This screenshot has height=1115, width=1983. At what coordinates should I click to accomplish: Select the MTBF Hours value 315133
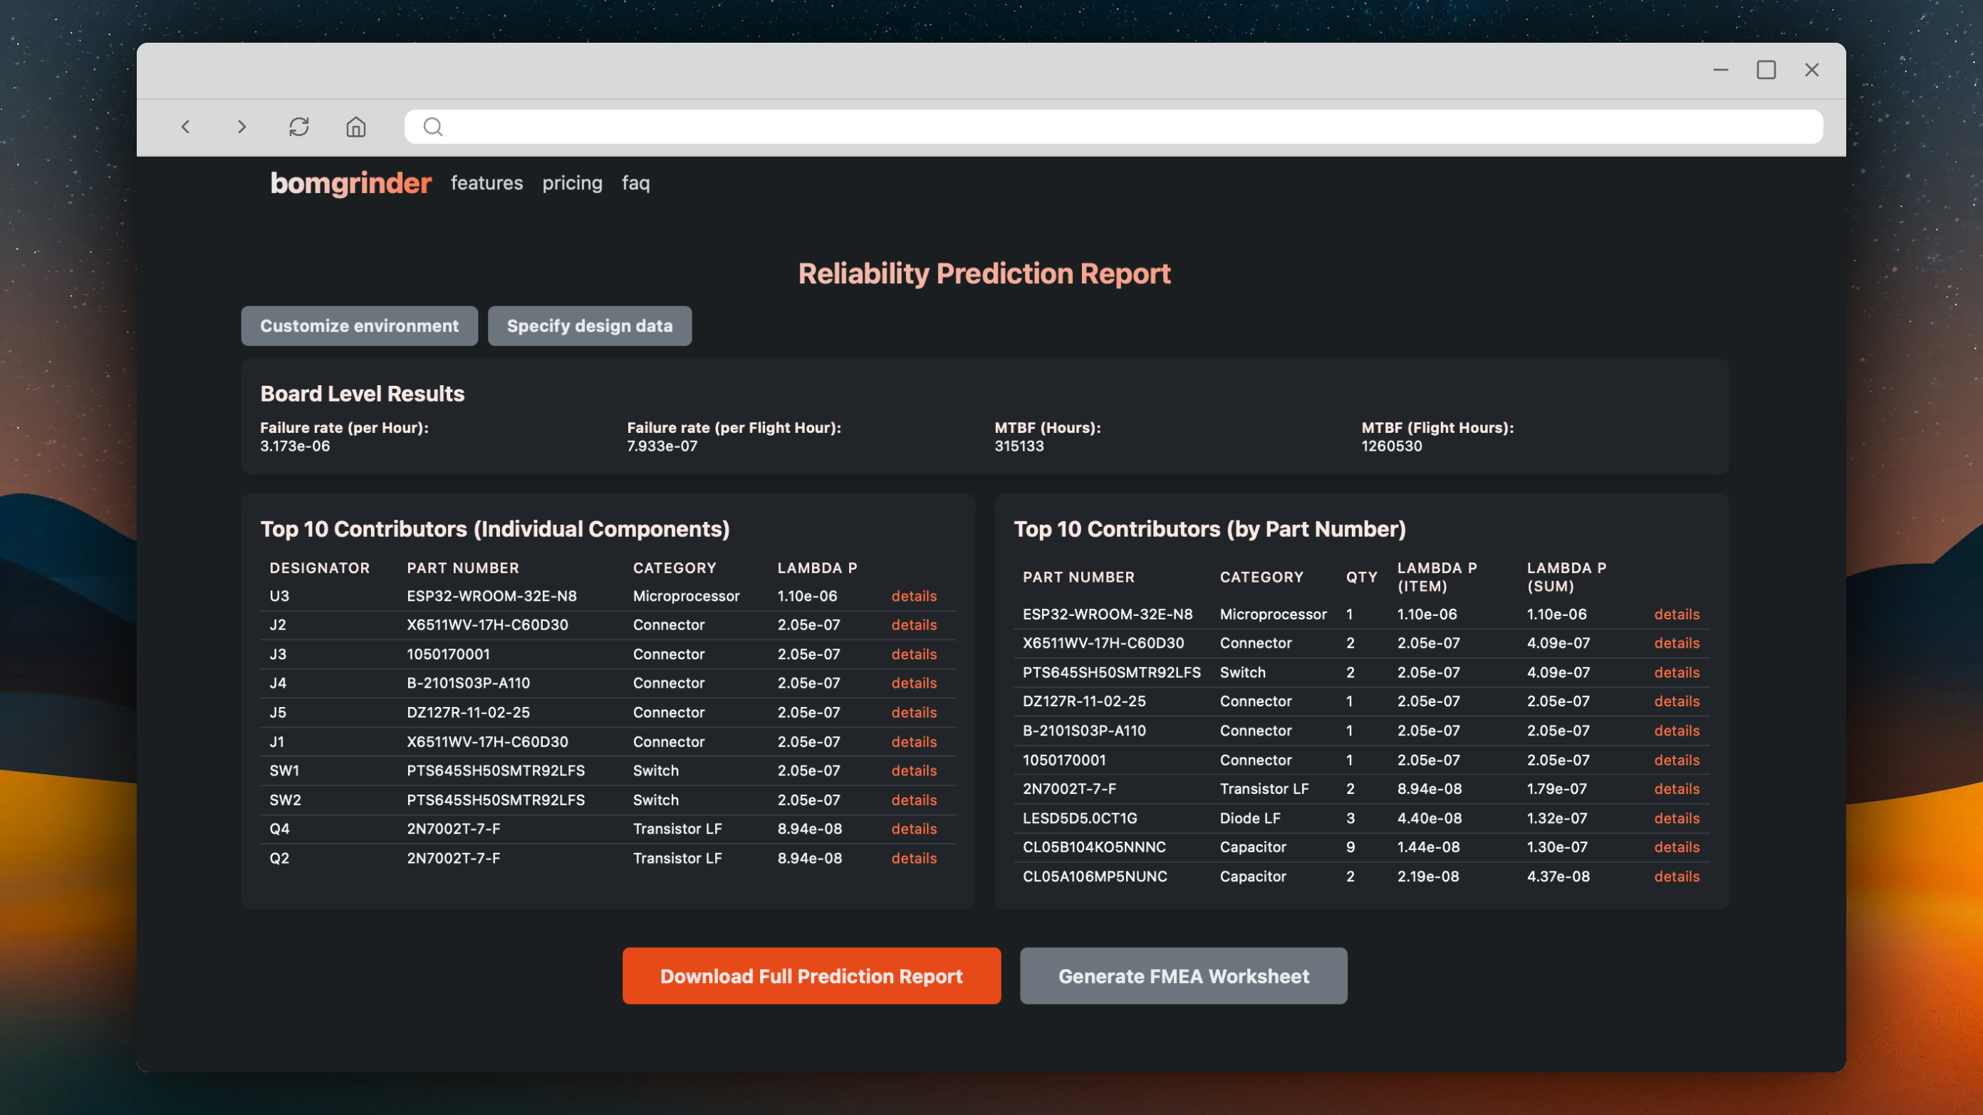[1019, 446]
